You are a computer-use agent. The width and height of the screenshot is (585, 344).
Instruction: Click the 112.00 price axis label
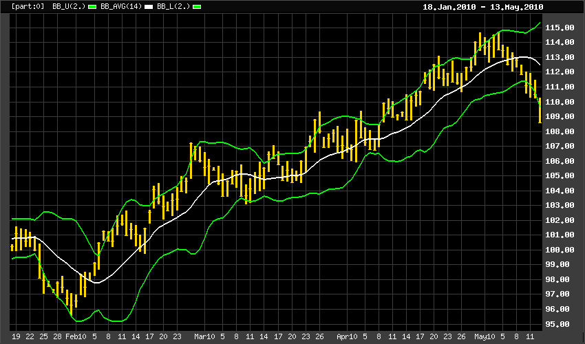click(x=560, y=72)
